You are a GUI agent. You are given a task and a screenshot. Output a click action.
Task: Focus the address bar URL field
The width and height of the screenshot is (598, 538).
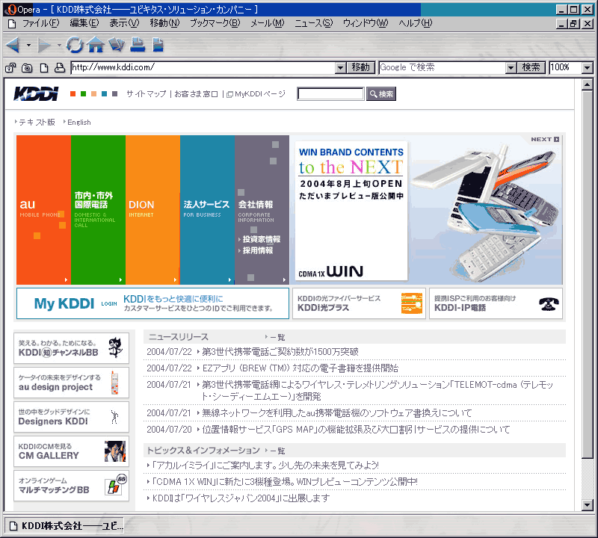[203, 68]
